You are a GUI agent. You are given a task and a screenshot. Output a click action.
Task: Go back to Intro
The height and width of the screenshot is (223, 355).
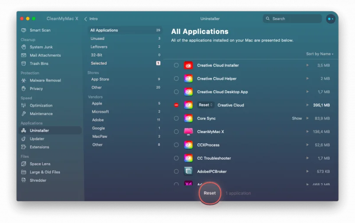[91, 19]
